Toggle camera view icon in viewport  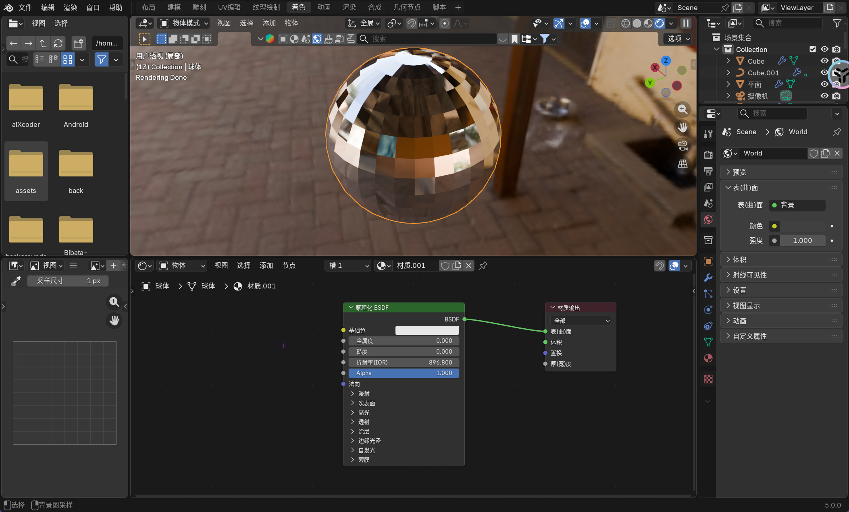tap(682, 145)
